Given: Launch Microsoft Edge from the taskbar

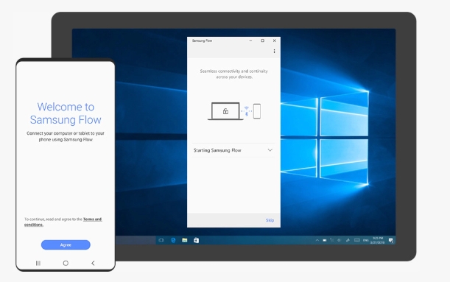Looking at the screenshot, I should click(173, 240).
